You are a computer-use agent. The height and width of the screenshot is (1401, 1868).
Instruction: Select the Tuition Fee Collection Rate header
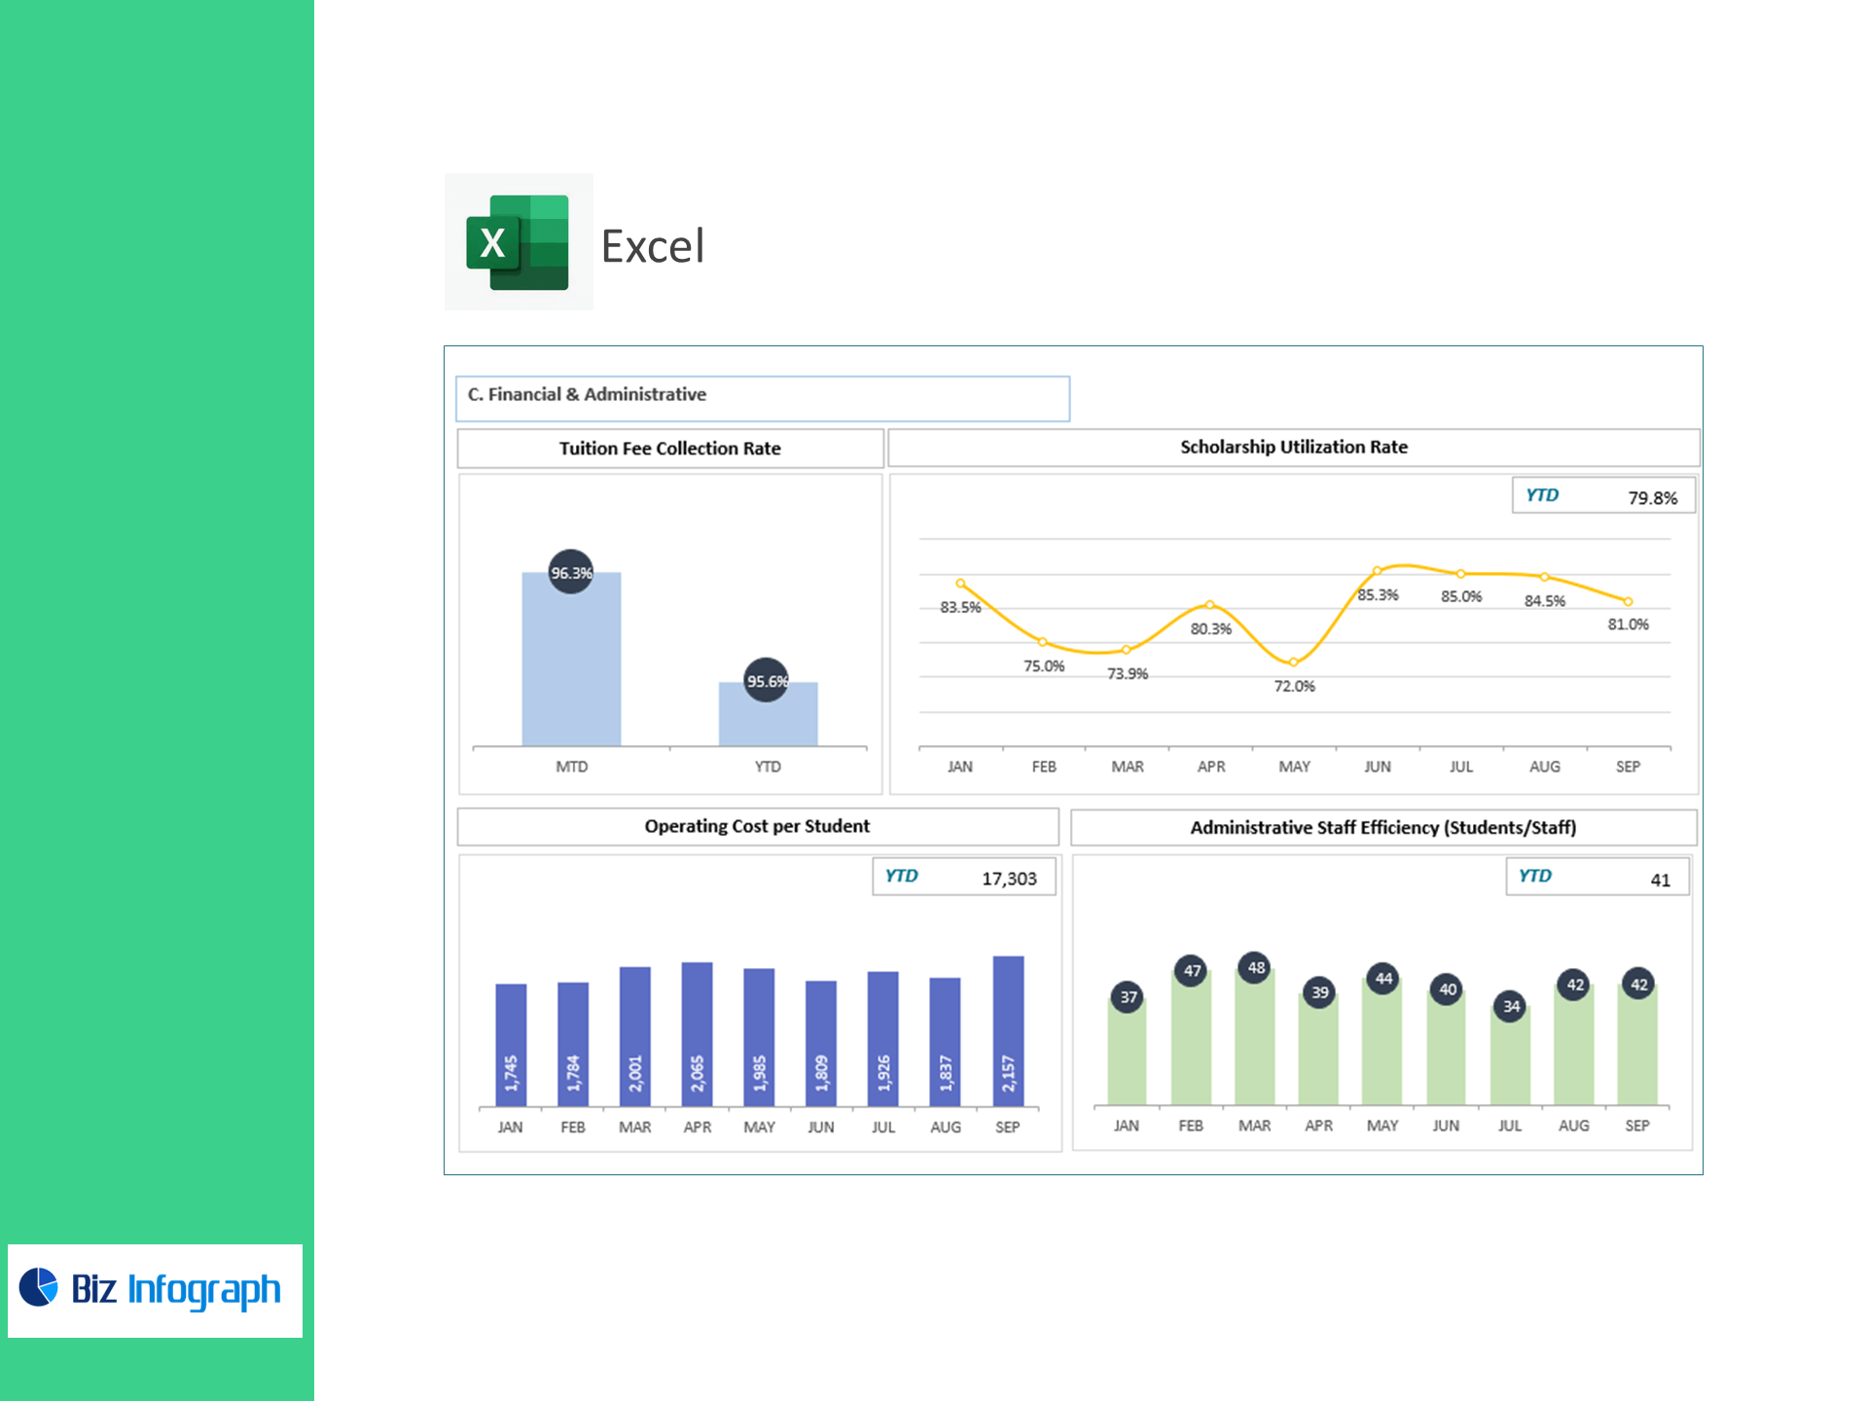(669, 449)
